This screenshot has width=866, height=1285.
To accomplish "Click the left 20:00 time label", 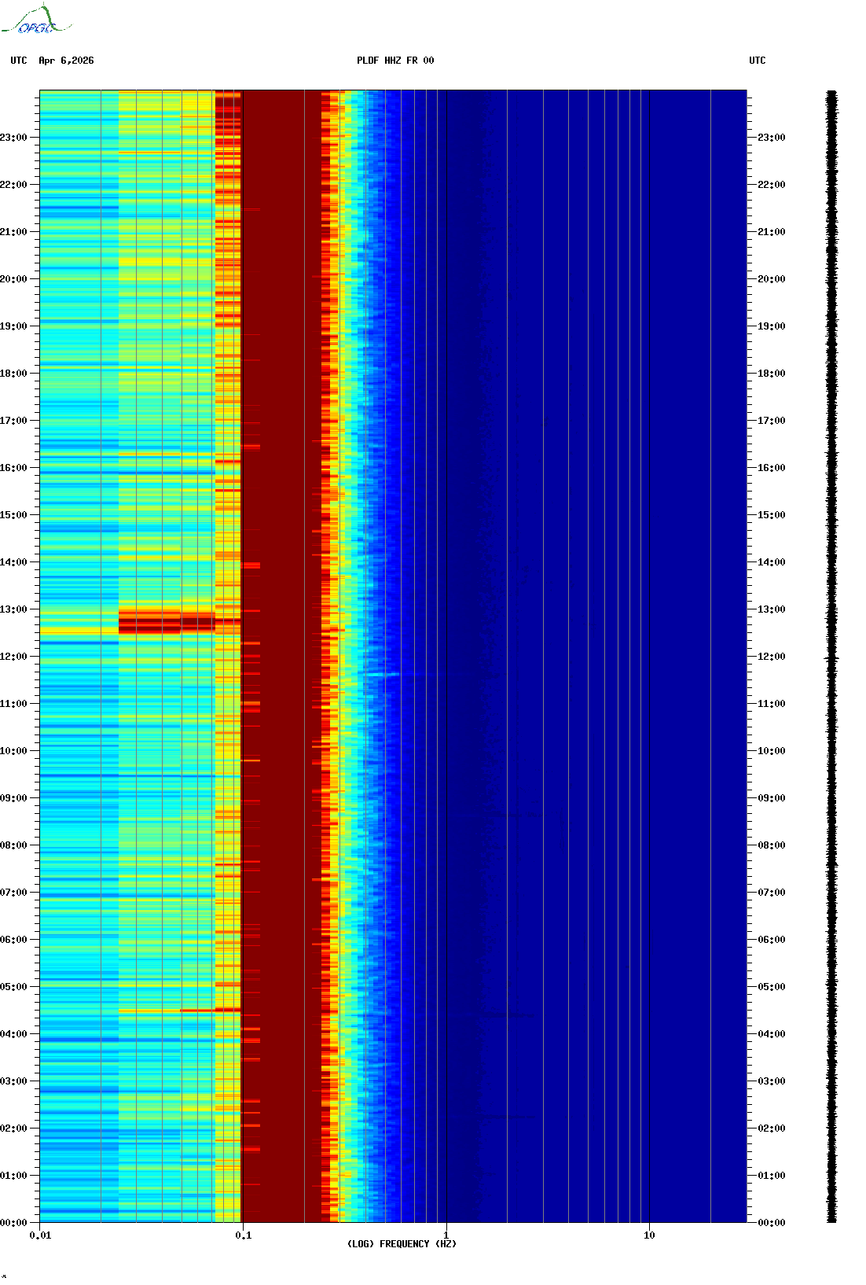I will (x=13, y=279).
